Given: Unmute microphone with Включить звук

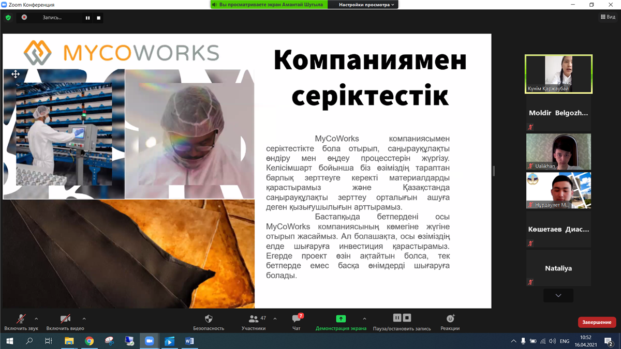Looking at the screenshot, I should [x=21, y=320].
